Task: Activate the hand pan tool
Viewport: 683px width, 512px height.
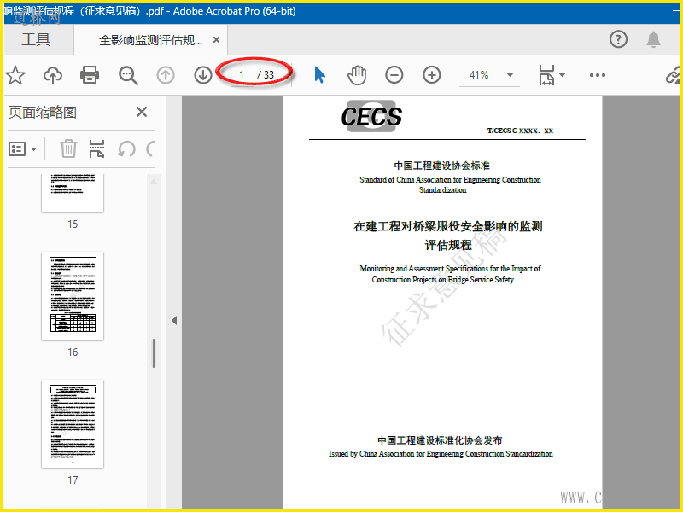Action: [x=357, y=75]
